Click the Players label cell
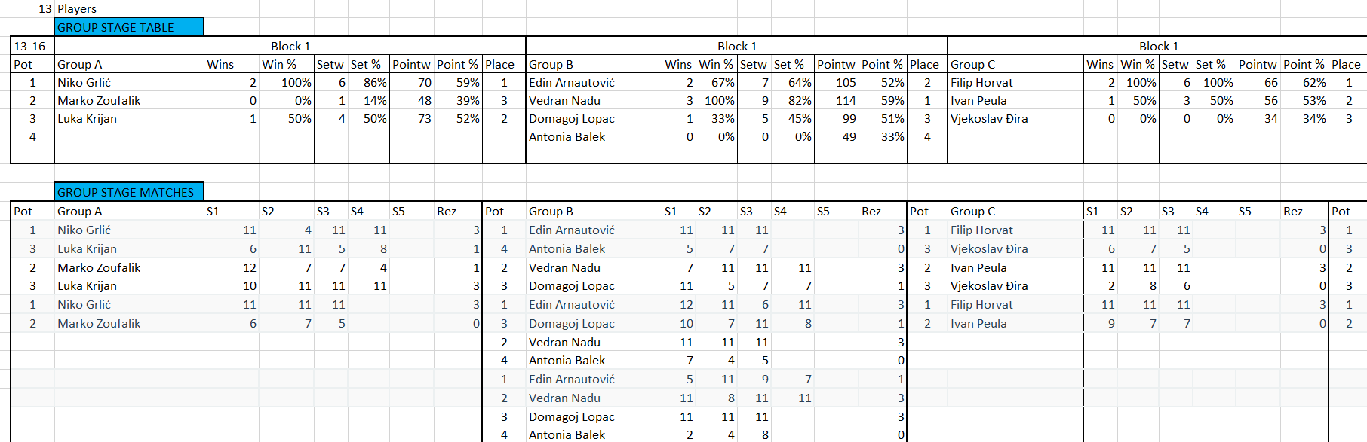This screenshot has height=442, width=1367. (x=77, y=9)
